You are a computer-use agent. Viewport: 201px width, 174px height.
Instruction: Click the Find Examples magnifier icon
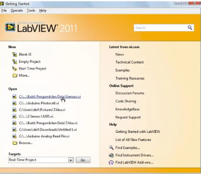pos(111,148)
